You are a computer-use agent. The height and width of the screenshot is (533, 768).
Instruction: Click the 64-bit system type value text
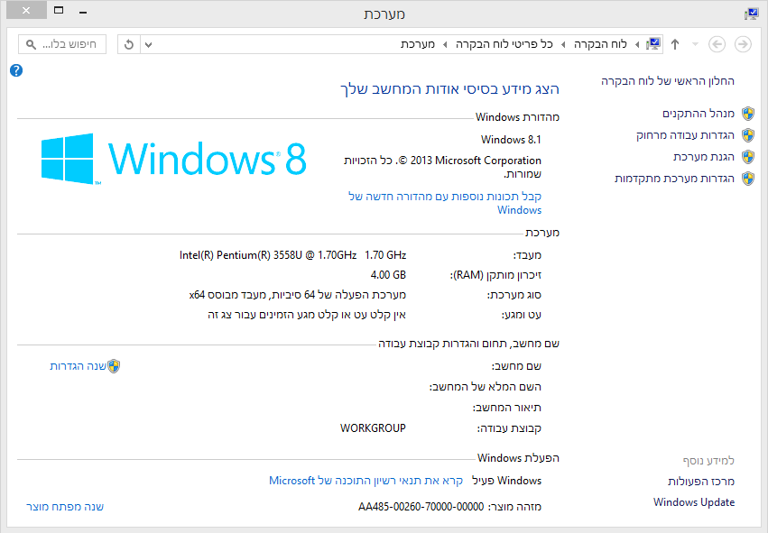click(x=298, y=295)
